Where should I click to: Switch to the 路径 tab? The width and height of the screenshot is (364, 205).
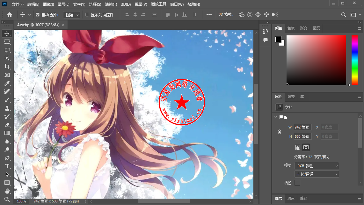(303, 198)
